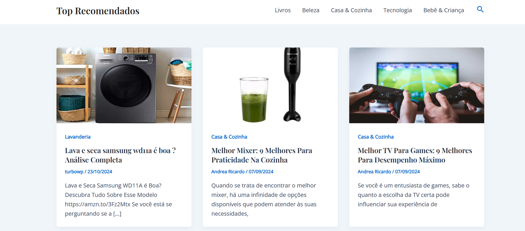This screenshot has height=231, width=525.
Task: Select Beleza in the navigation
Action: click(310, 10)
